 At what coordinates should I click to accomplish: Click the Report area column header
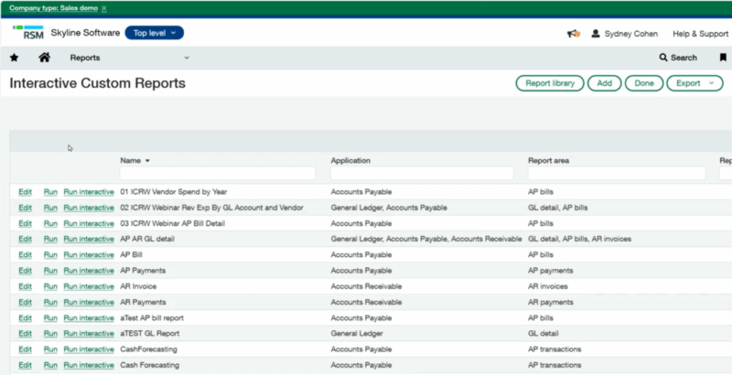point(548,160)
